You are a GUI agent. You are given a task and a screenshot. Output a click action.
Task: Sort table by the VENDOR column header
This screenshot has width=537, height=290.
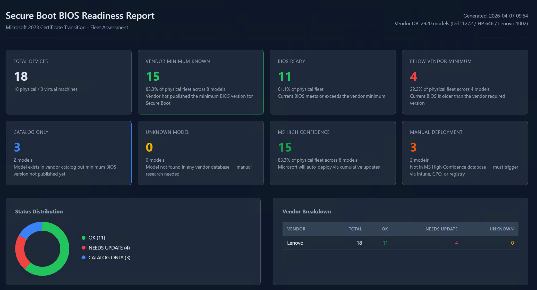tap(296, 229)
